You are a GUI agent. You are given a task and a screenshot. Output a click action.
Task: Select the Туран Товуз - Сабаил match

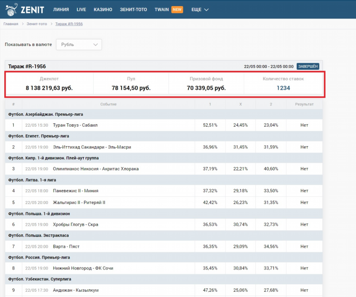click(x=75, y=125)
